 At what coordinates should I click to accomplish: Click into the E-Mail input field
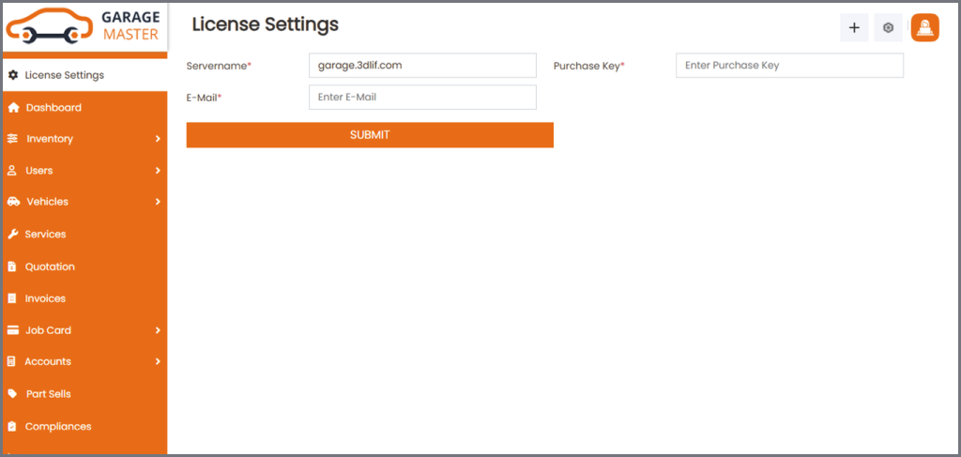tap(422, 98)
